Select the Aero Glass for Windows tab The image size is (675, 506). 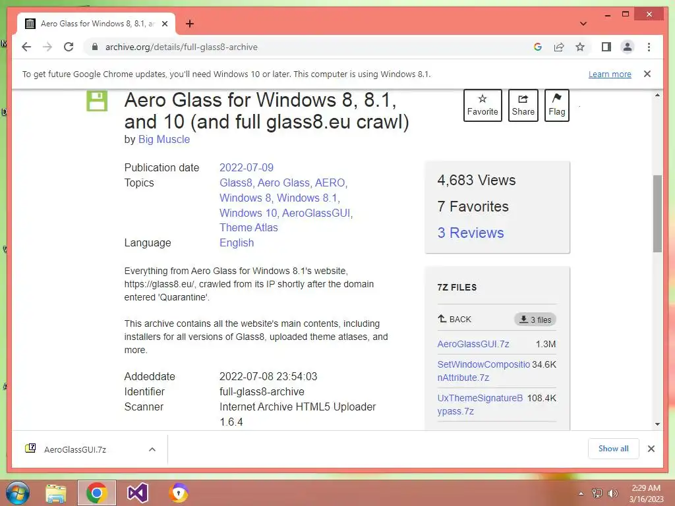(96, 24)
